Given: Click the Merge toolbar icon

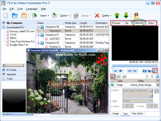Looking at the screenshot, I should pos(76,16).
